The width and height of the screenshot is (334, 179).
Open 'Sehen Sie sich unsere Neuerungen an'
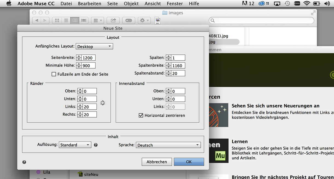tap(275, 106)
